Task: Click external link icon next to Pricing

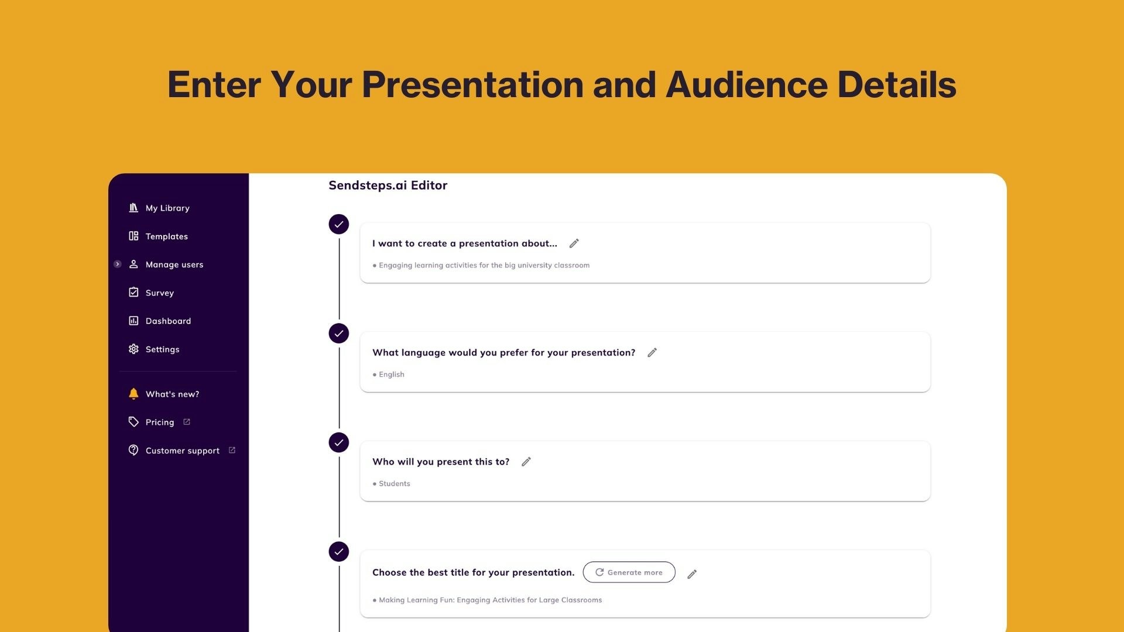Action: coord(187,422)
